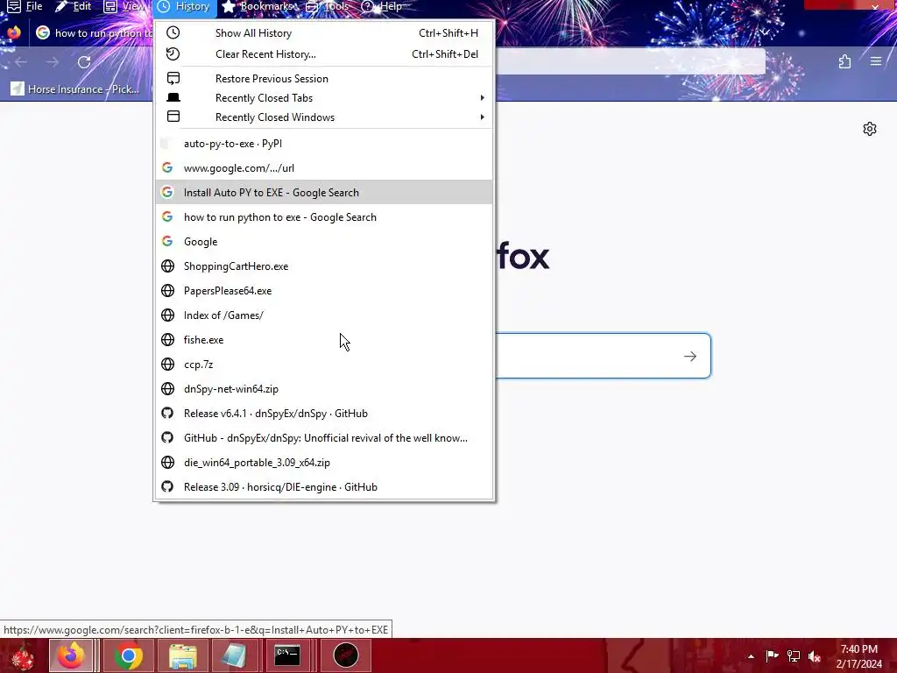Viewport: 897px width, 673px height.
Task: Click the Action Center flag icon
Action: point(772,655)
